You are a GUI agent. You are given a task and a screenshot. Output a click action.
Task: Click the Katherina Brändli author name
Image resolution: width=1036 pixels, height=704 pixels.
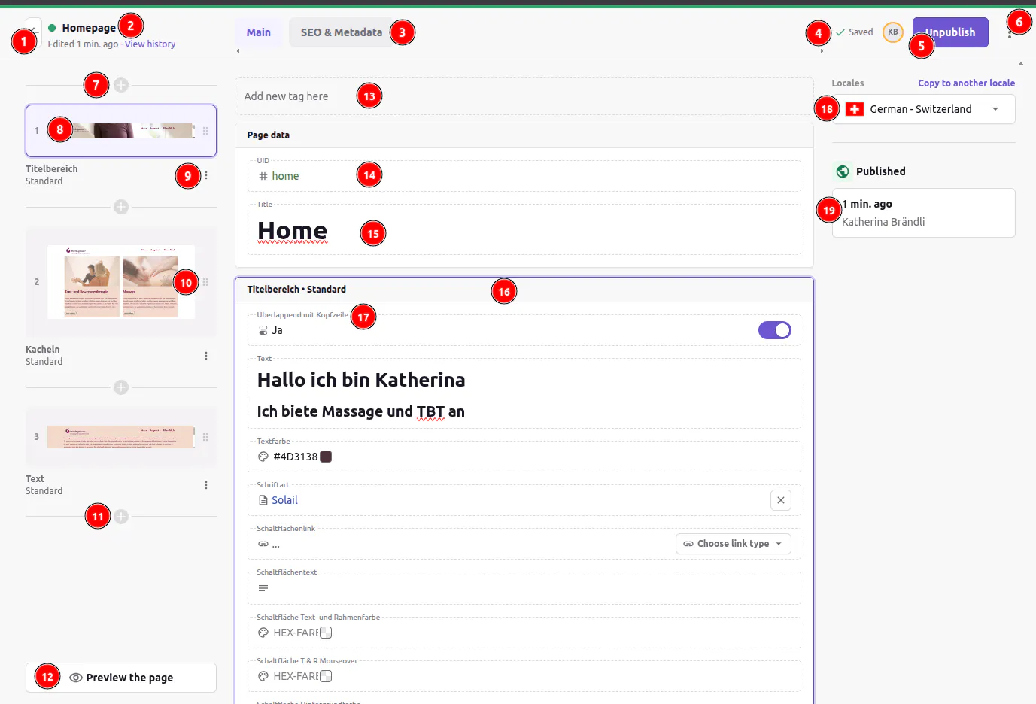click(x=883, y=222)
